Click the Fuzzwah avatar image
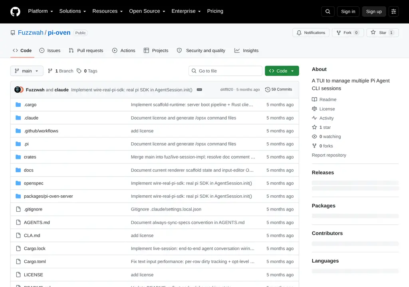This screenshot has height=287, width=409. (x=18, y=90)
